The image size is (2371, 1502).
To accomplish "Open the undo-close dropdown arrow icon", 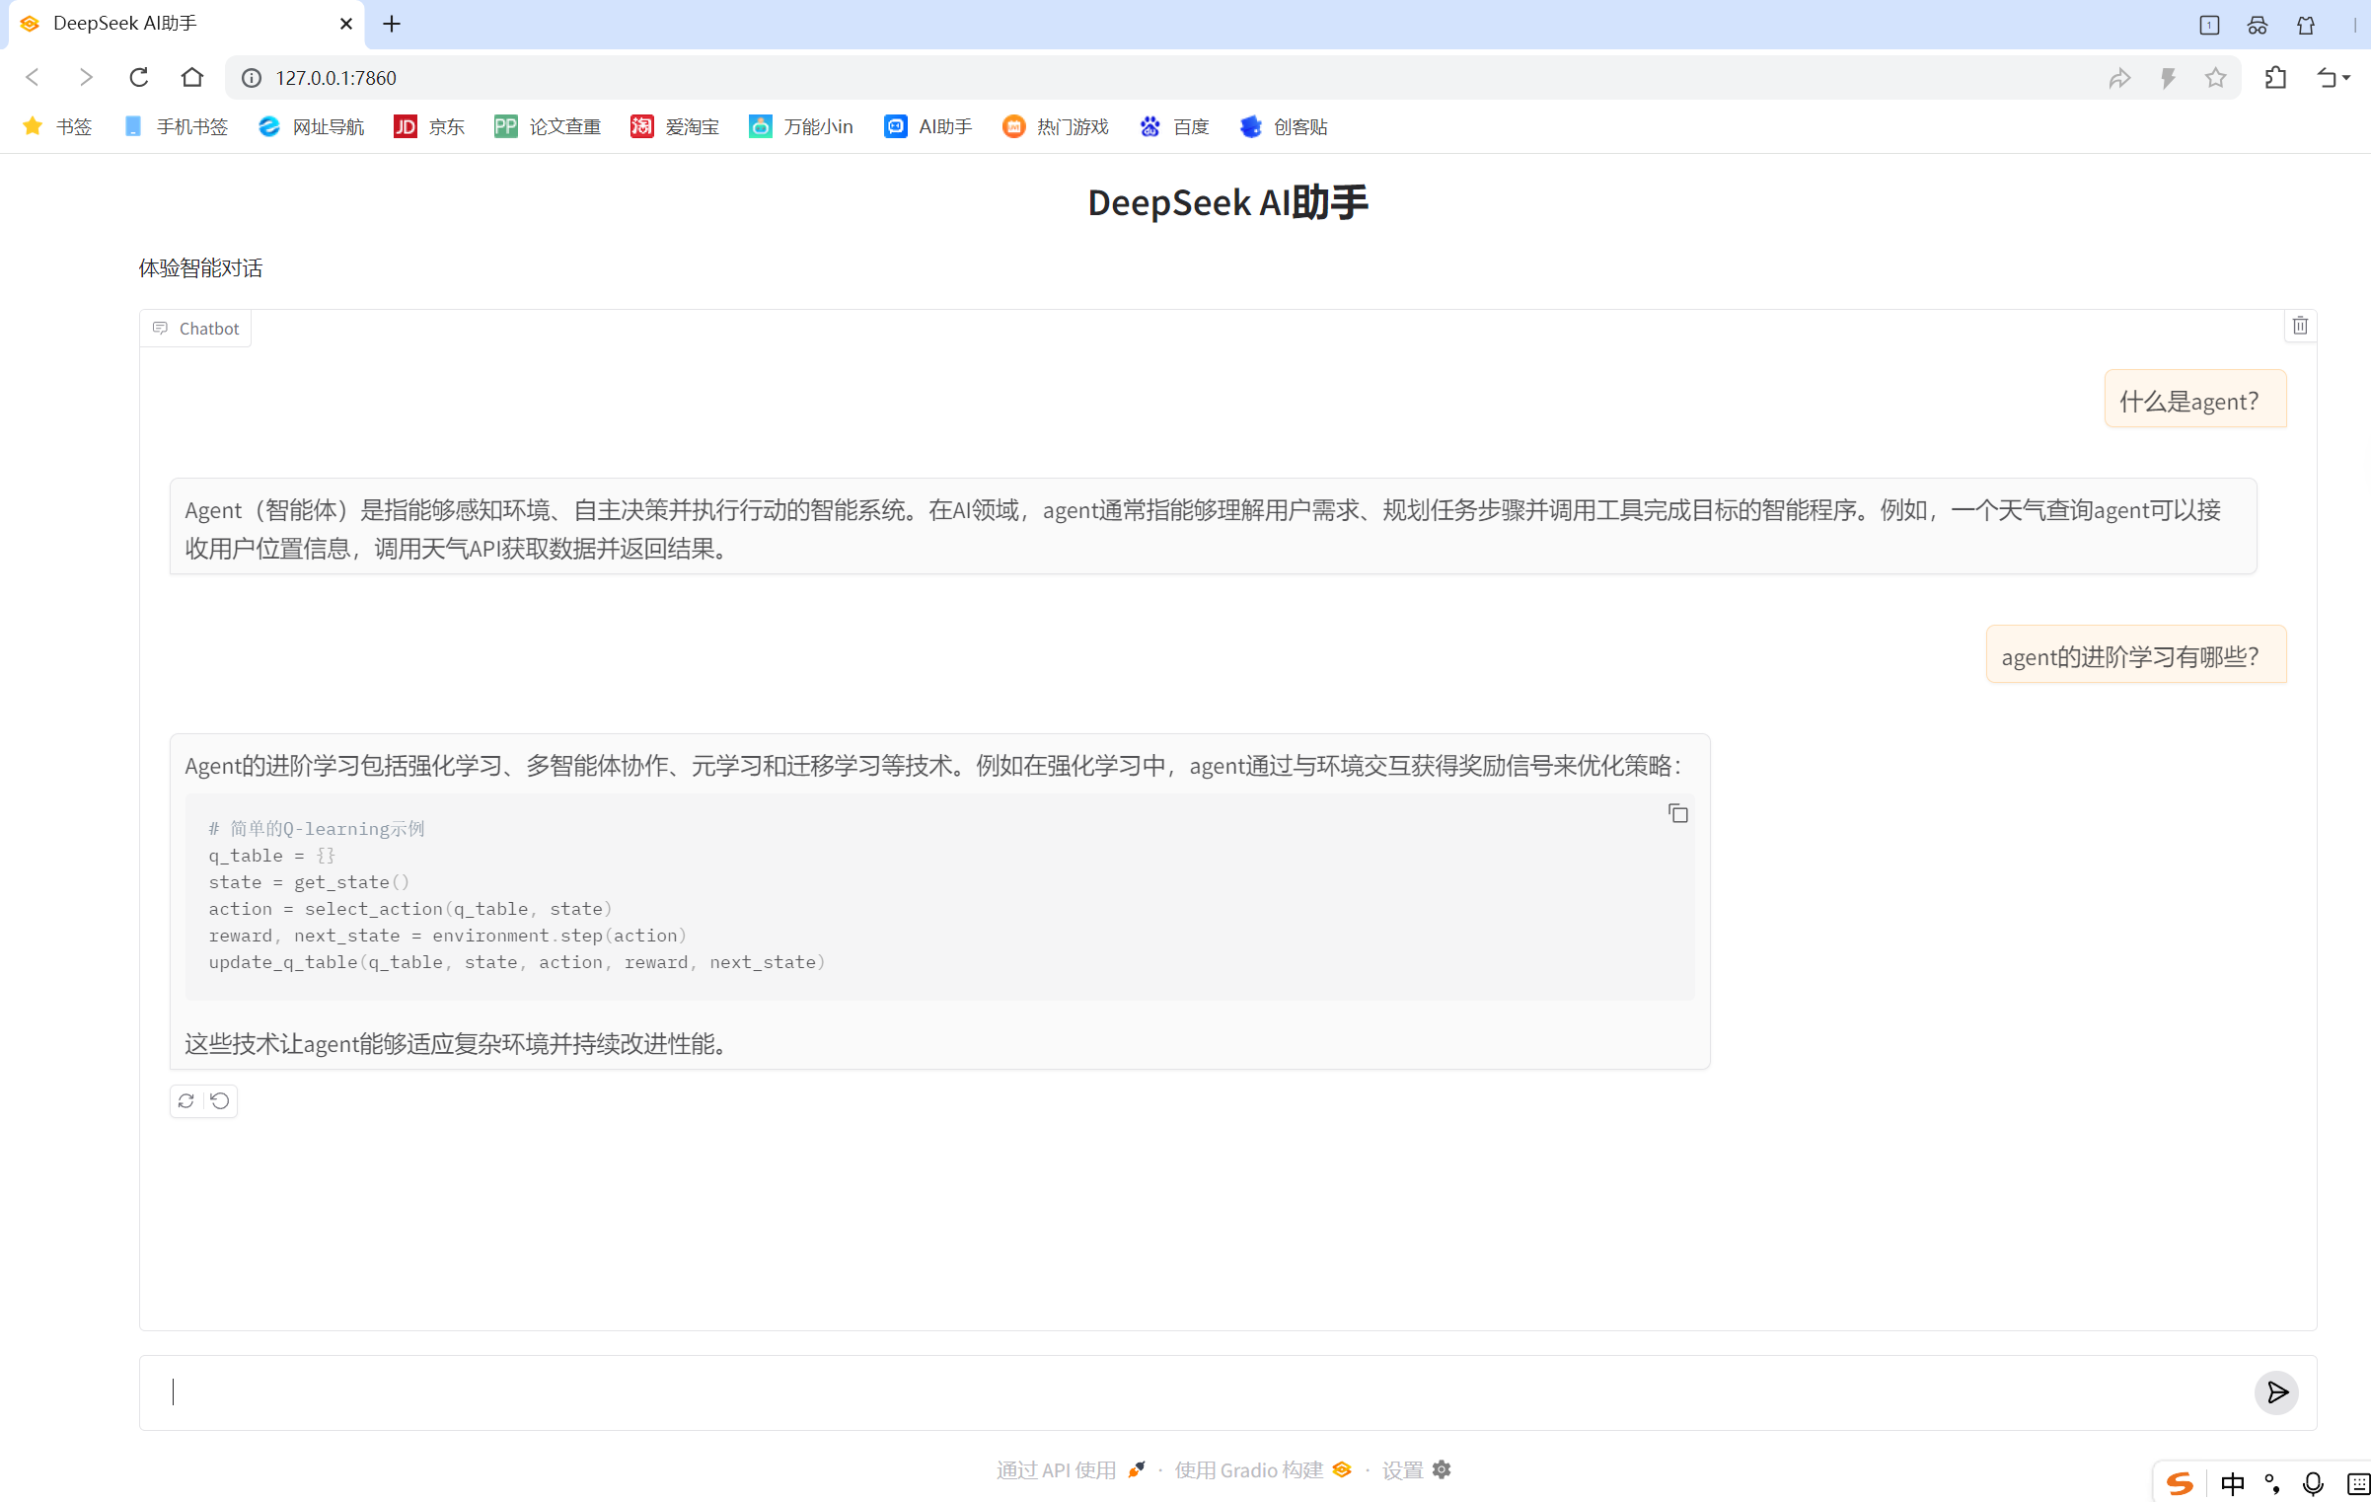I will [2334, 78].
